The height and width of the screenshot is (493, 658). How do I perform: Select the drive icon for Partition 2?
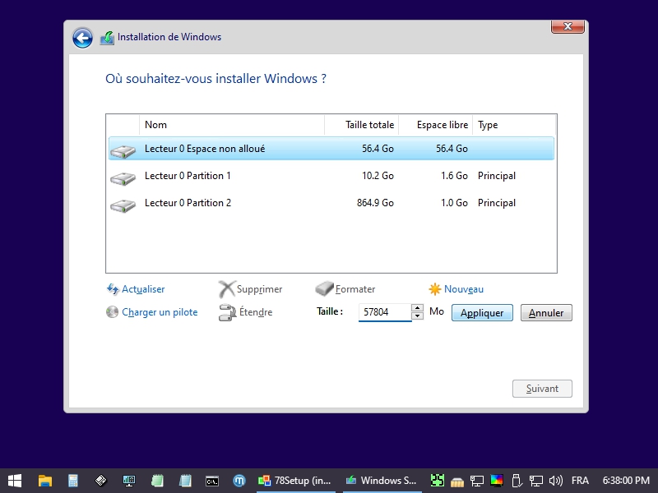[x=123, y=205]
